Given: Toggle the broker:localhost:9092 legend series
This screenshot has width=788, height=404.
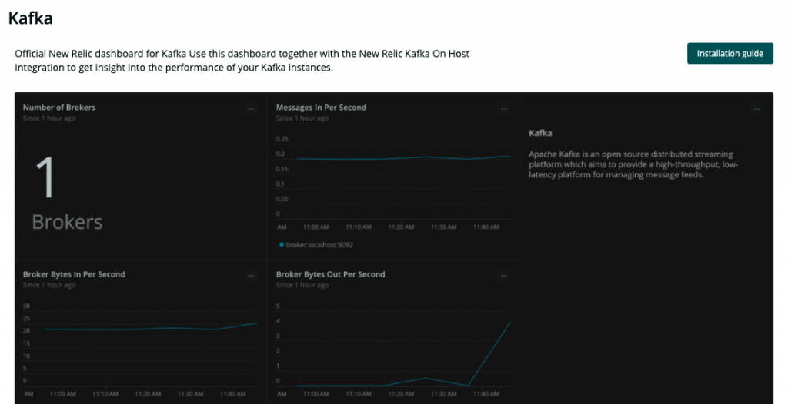Looking at the screenshot, I should (x=316, y=245).
